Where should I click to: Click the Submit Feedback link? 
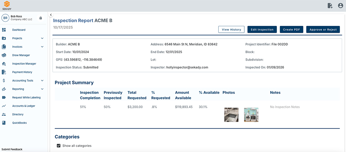coord(12,149)
